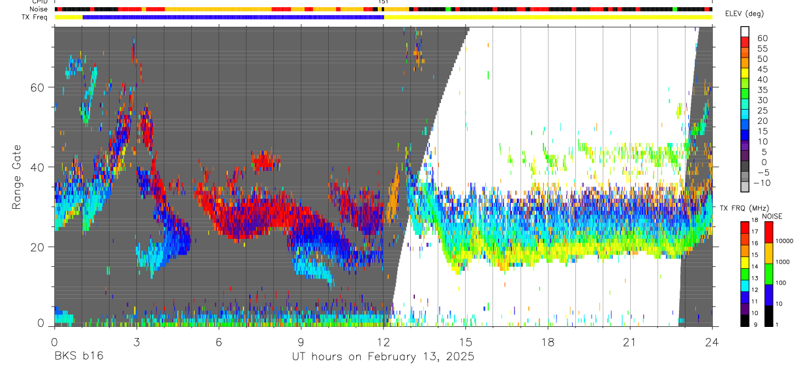Click the '35' value on the ELEV scale

(763, 89)
